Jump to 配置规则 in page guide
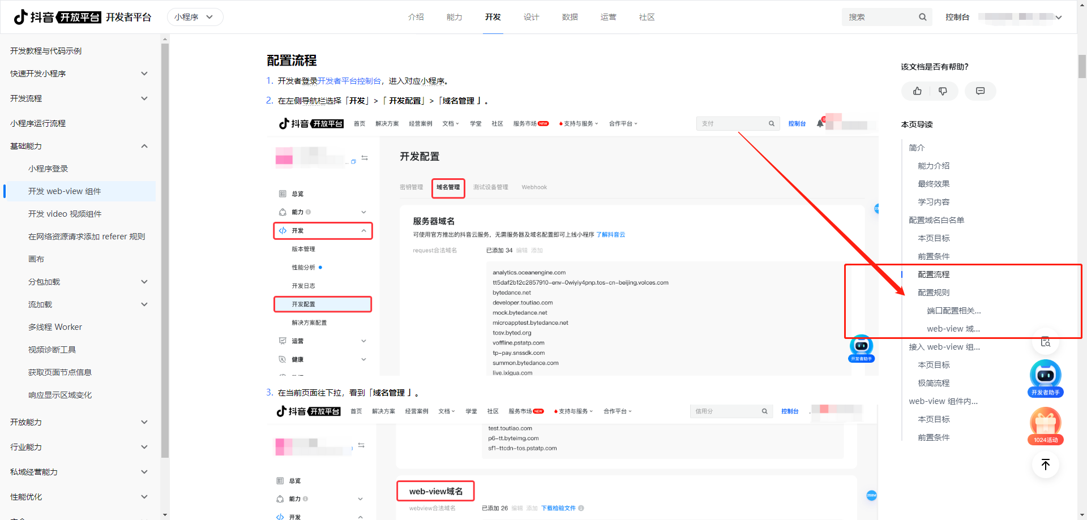This screenshot has height=520, width=1087. click(x=934, y=293)
